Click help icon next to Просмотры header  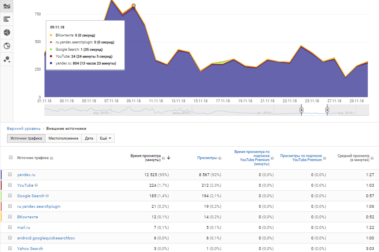pos(220,158)
